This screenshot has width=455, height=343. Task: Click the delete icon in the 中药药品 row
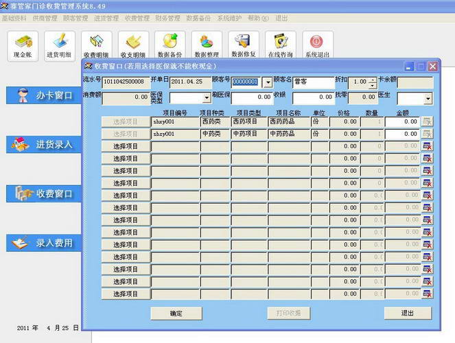click(427, 134)
